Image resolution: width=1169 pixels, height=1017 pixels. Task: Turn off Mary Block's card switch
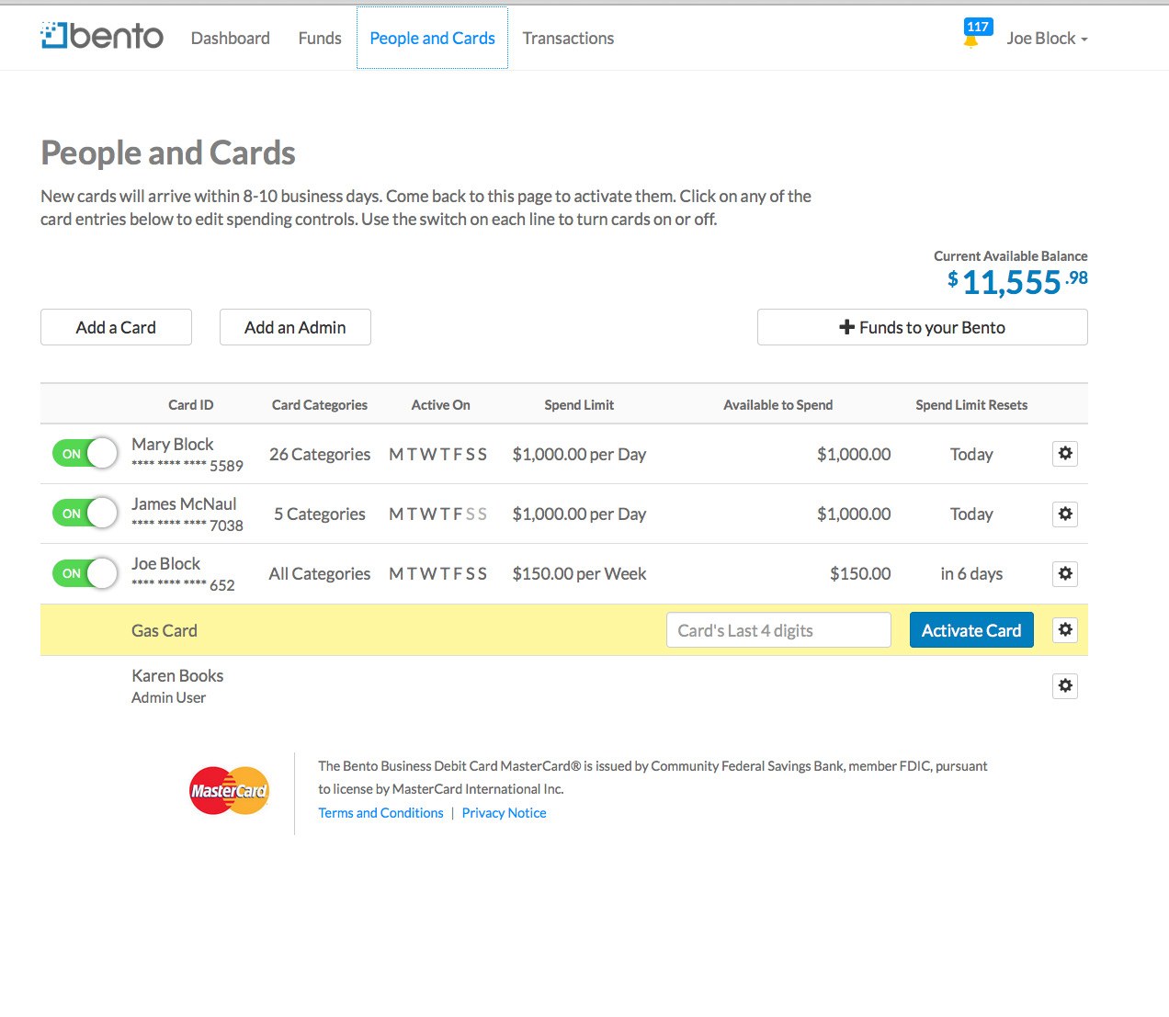click(x=85, y=453)
